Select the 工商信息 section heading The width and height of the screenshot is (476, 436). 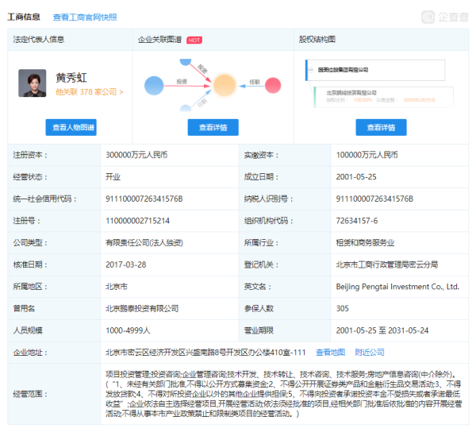pos(25,17)
